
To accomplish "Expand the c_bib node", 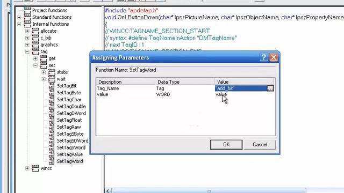I will pyautogui.click(x=27, y=38).
